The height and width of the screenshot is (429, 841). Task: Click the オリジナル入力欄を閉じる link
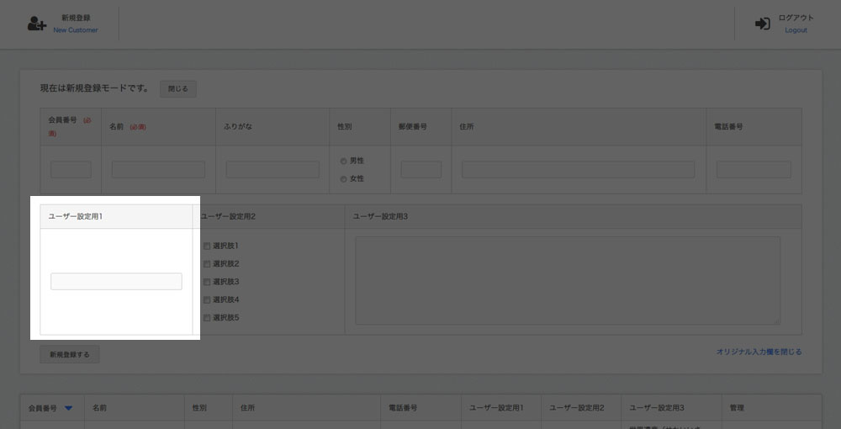coord(759,352)
